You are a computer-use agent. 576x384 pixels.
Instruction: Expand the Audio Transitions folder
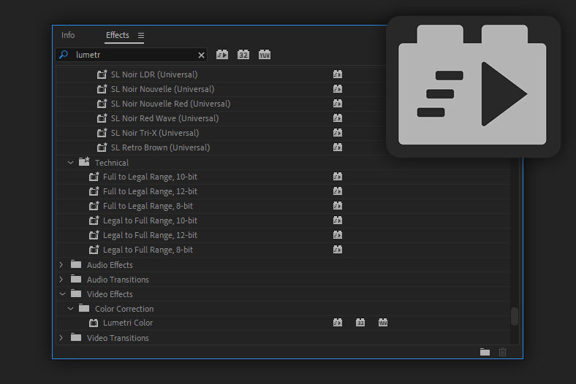[61, 280]
